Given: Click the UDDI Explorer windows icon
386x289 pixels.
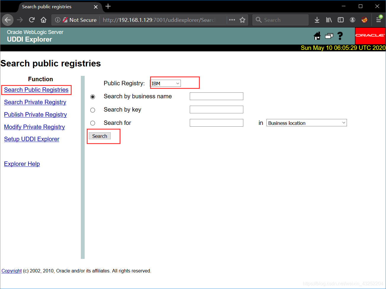Looking at the screenshot, I should coord(329,36).
